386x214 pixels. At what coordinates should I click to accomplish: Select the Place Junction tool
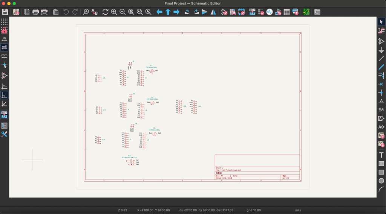click(x=381, y=93)
